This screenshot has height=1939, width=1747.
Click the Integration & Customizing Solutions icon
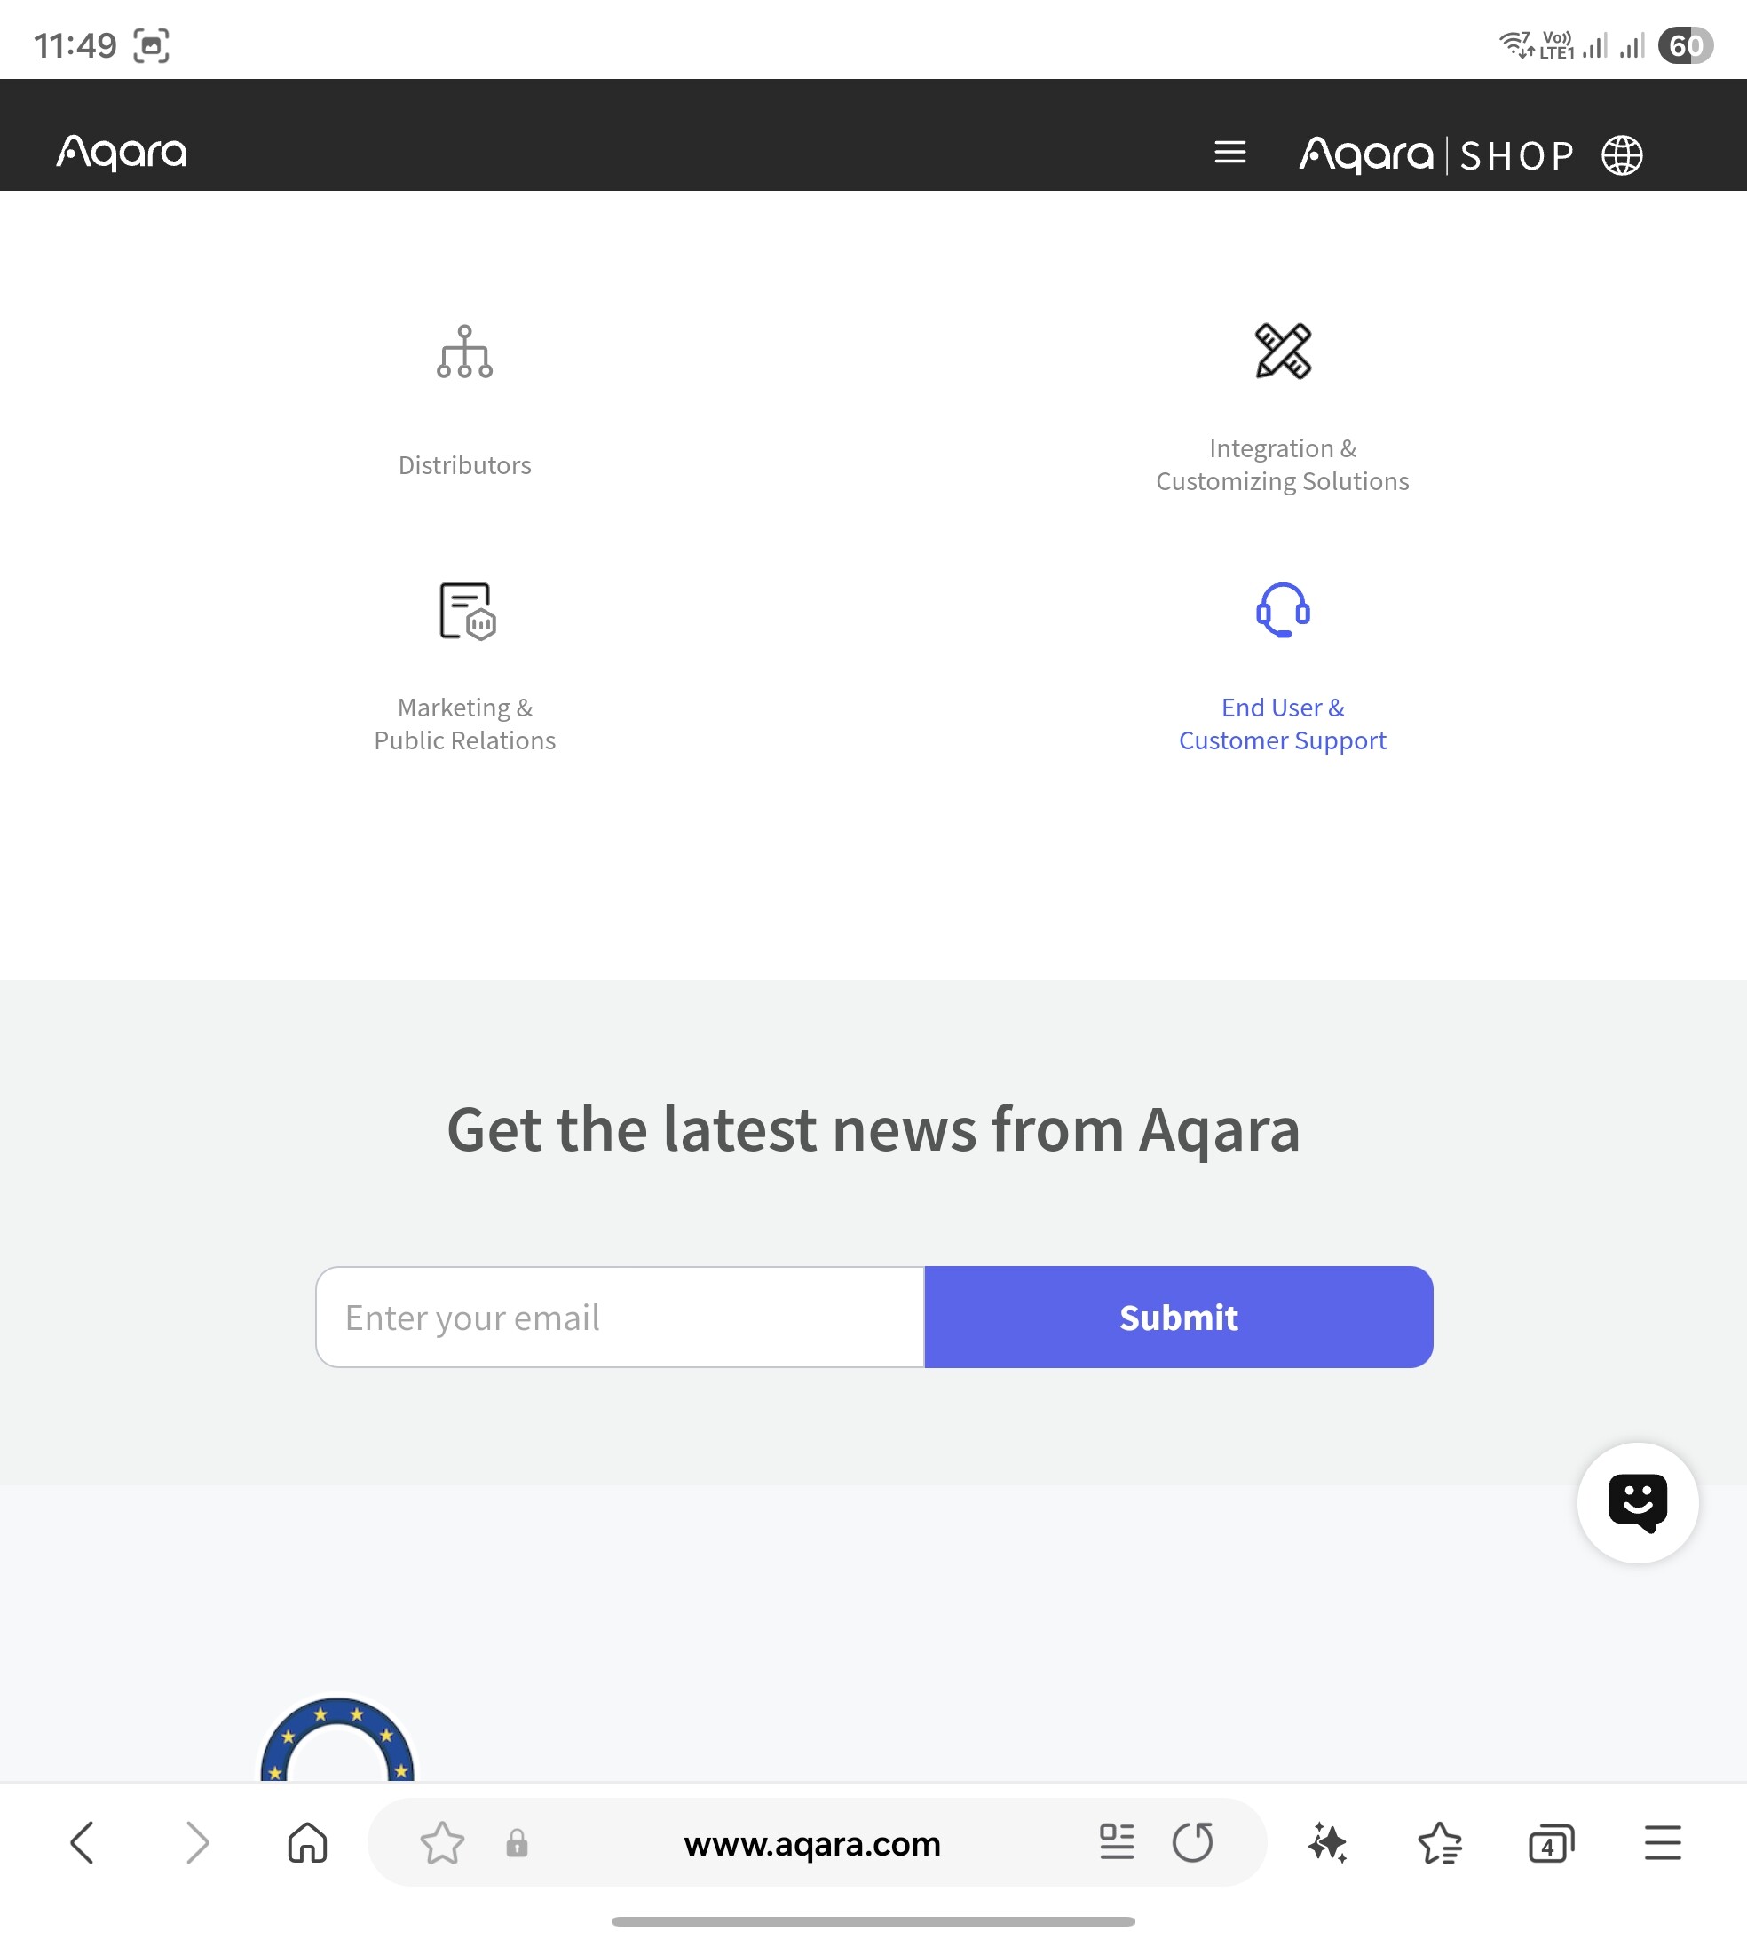(1283, 352)
